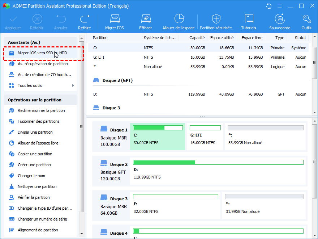Viewport: 318px width, 239px height.
Task: Click Disque 1 Basique MBR disk label
Action: 113,137
